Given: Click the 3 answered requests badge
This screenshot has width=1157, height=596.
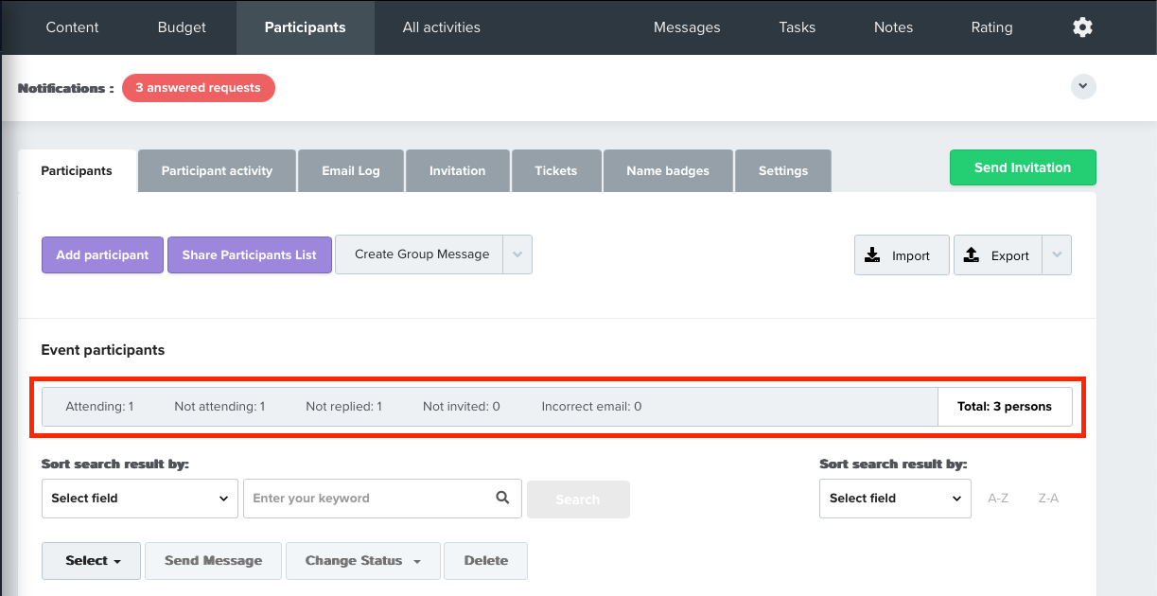Looking at the screenshot, I should pyautogui.click(x=199, y=88).
